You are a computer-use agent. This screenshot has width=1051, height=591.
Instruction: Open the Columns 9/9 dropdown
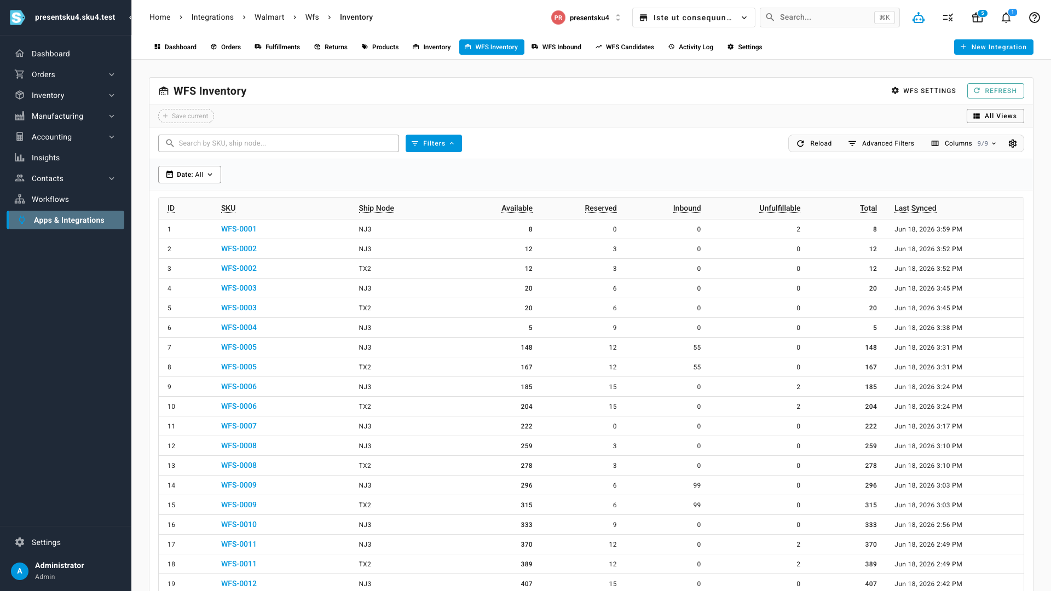964,143
